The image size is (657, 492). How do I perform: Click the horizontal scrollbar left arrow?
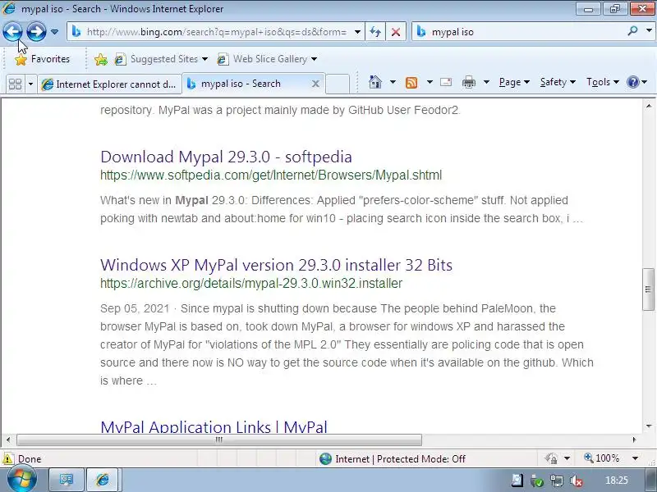pyautogui.click(x=8, y=440)
